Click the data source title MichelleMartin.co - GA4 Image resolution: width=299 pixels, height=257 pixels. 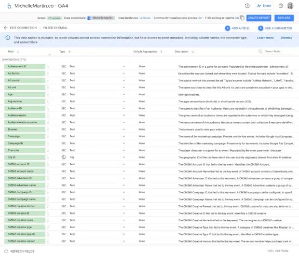coord(41,6)
